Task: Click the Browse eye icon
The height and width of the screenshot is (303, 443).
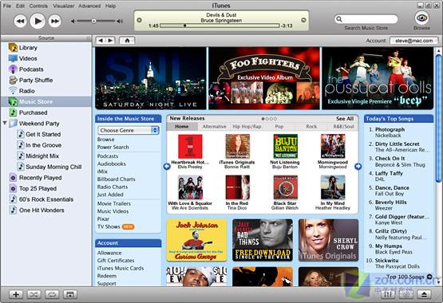Action: point(421,18)
